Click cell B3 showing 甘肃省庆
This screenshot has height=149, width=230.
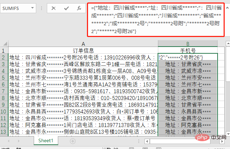coord(188,64)
